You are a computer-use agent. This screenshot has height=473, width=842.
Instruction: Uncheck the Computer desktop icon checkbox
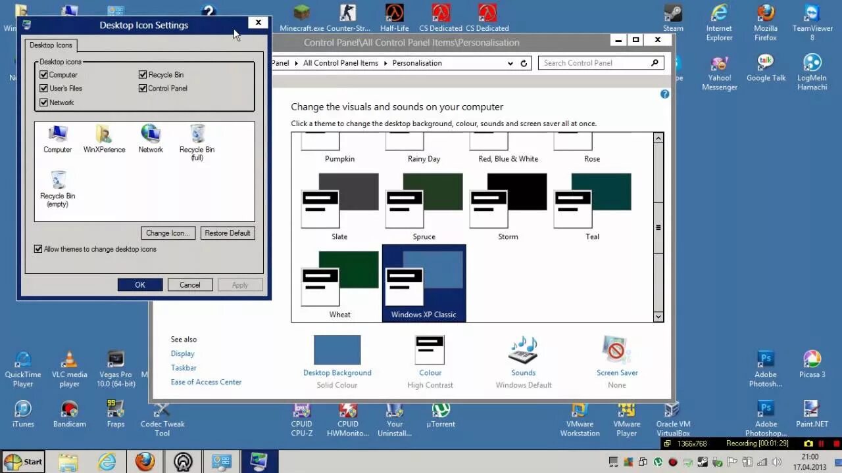click(44, 75)
